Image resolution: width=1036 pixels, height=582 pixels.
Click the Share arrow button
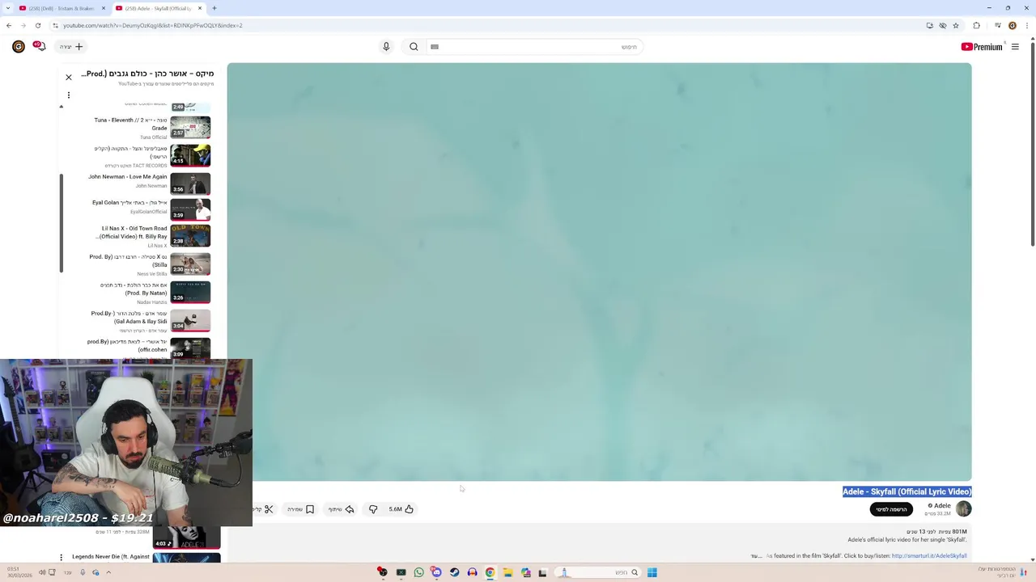[342, 509]
